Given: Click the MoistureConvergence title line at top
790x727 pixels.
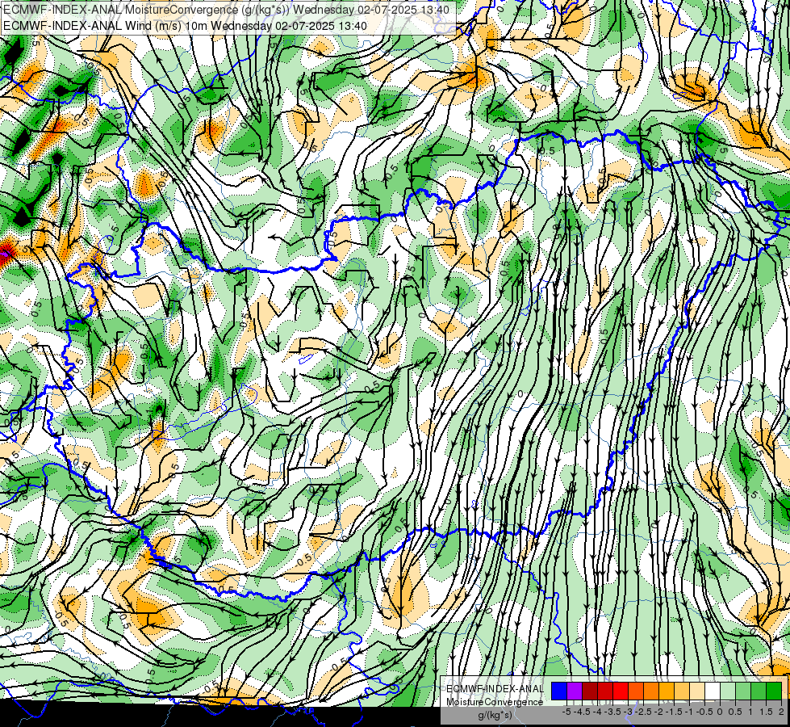Looking at the screenshot, I should (x=226, y=10).
